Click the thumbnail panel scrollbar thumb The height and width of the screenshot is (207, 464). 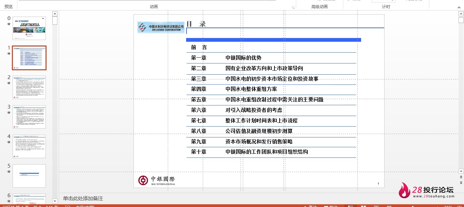[x=55, y=20]
